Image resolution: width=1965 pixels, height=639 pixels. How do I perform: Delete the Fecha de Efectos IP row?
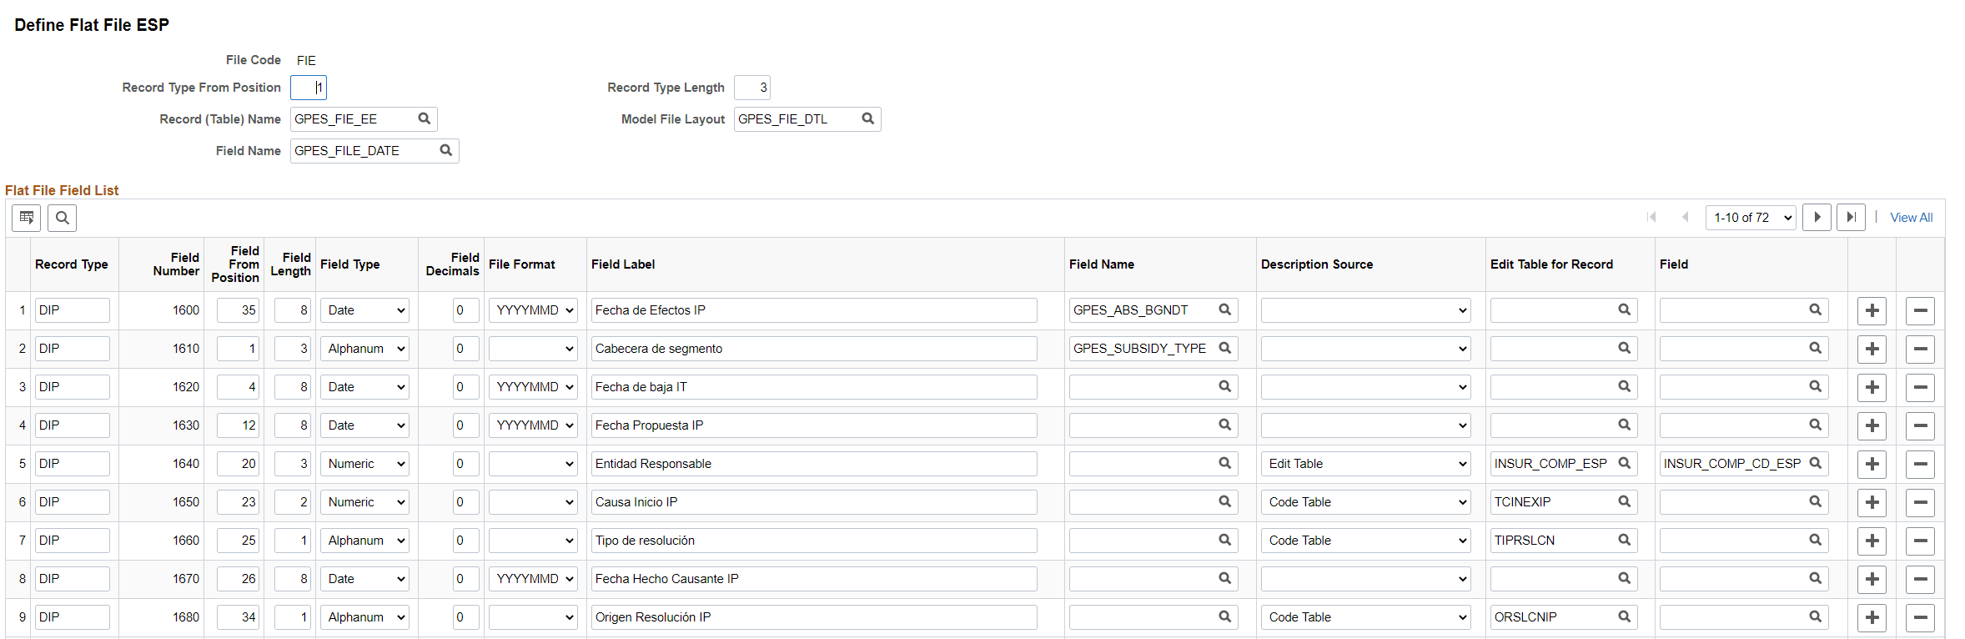tap(1920, 310)
